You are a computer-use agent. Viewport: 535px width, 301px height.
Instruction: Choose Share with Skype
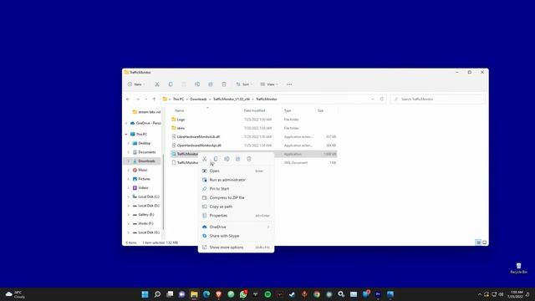[x=236, y=236]
